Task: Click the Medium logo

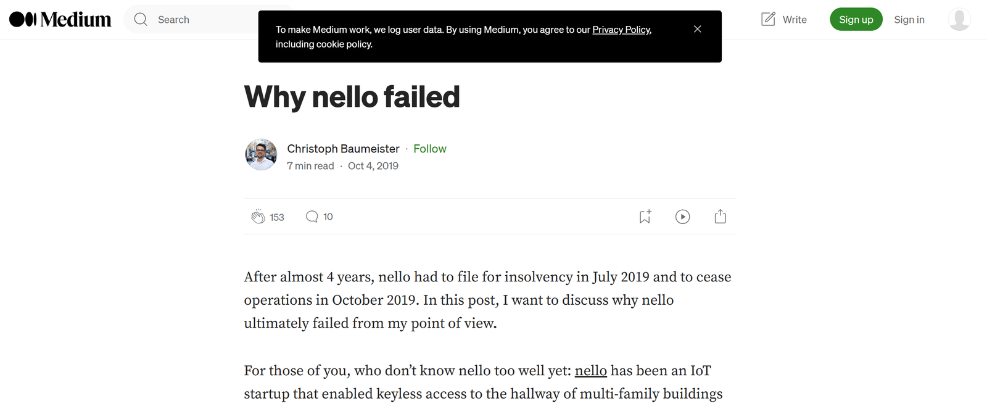Action: tap(60, 20)
